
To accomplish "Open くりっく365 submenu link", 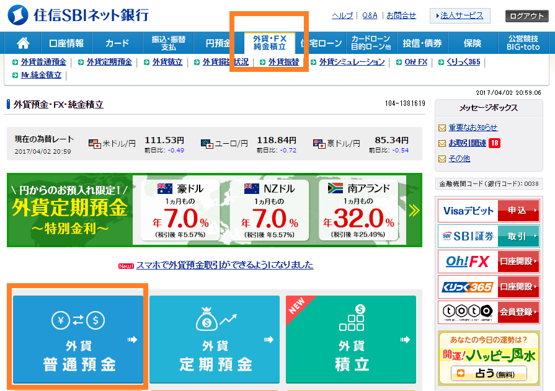I will point(463,62).
